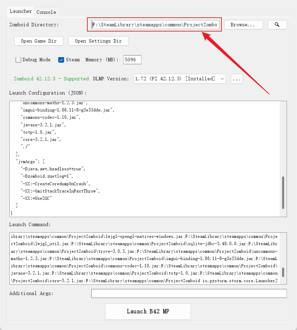Click inside the Launch Command text box

click(x=144, y=258)
